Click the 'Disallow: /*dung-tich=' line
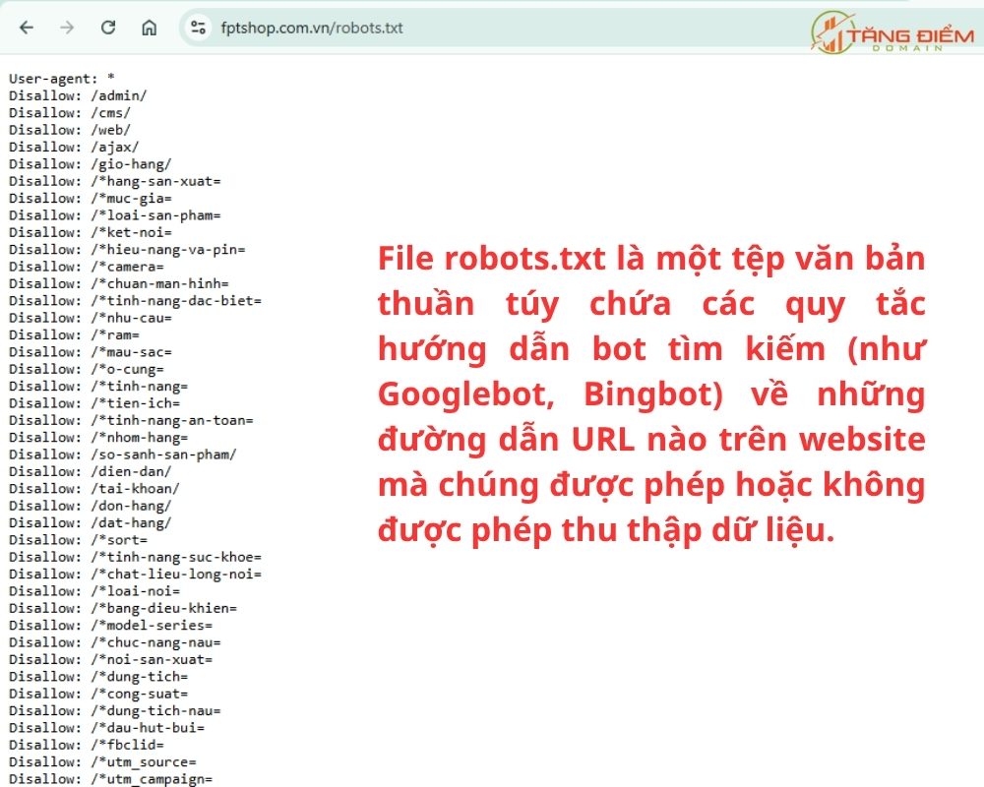Viewport: 984px width, 787px height. (x=97, y=676)
